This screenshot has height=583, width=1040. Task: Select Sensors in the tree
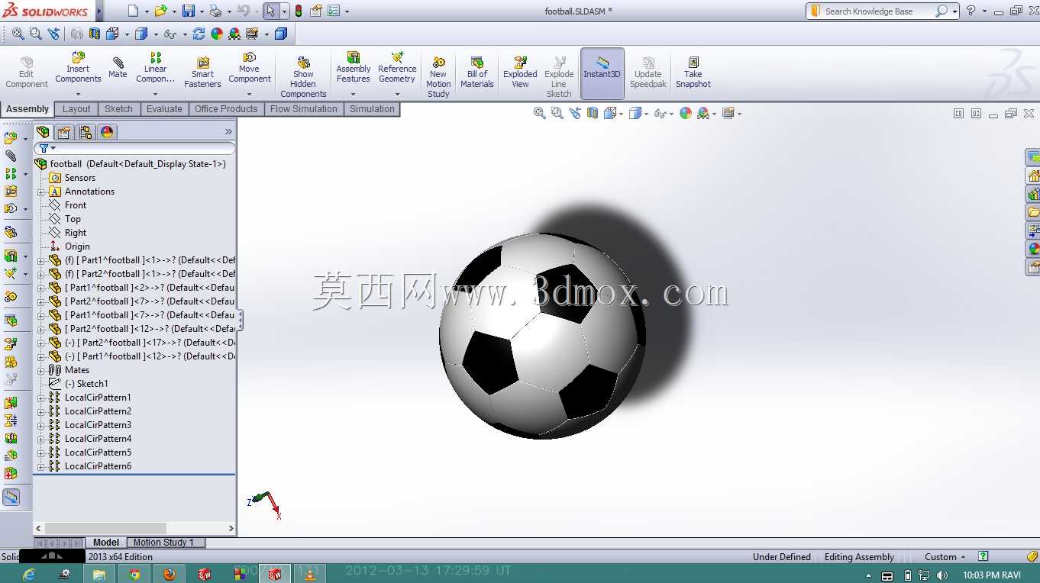pyautogui.click(x=79, y=178)
